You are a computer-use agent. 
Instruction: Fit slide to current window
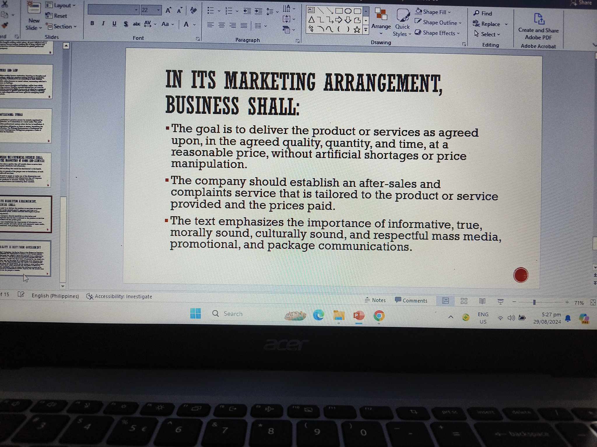pyautogui.click(x=593, y=302)
